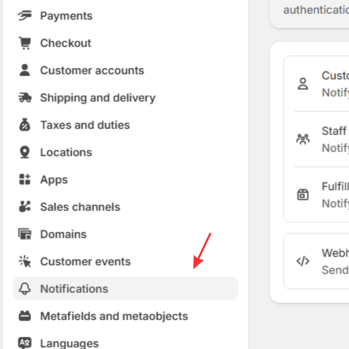Click the Metafields and metaobjects icon
The height and width of the screenshot is (349, 349).
click(25, 316)
